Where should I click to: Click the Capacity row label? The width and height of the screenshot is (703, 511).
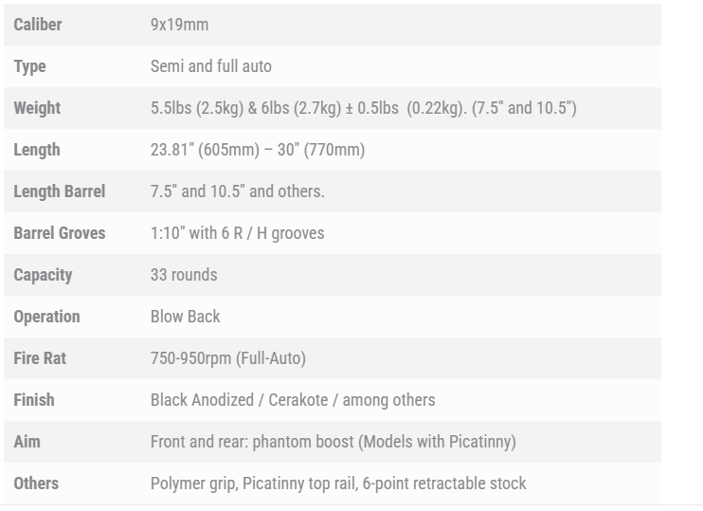[43, 275]
